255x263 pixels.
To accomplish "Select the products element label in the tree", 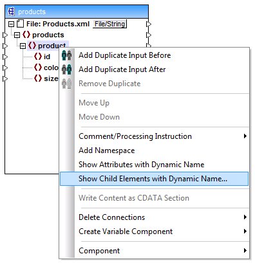I will tap(48, 35).
